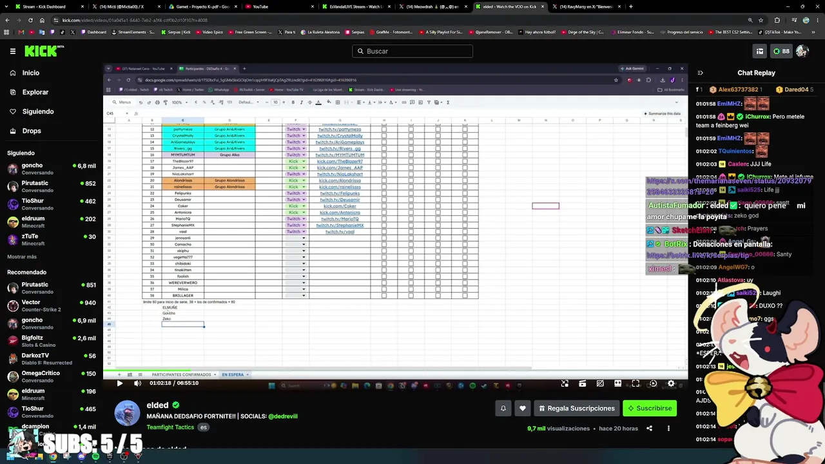Toggle fullscreen on the video player
This screenshot has height=464, width=825.
coord(636,383)
